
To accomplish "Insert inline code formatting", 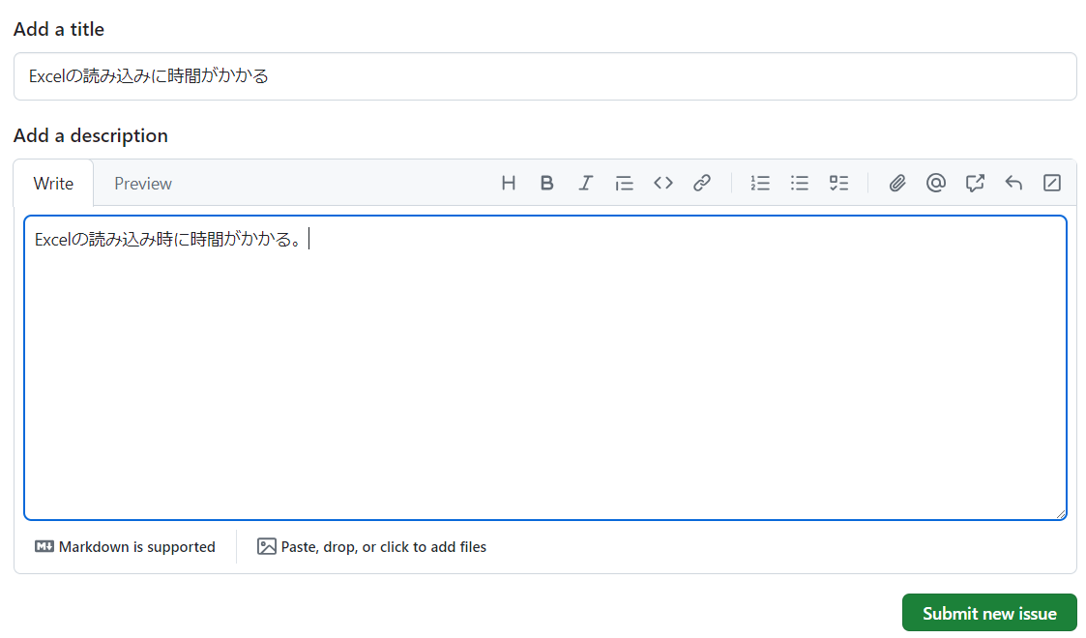I will [663, 183].
